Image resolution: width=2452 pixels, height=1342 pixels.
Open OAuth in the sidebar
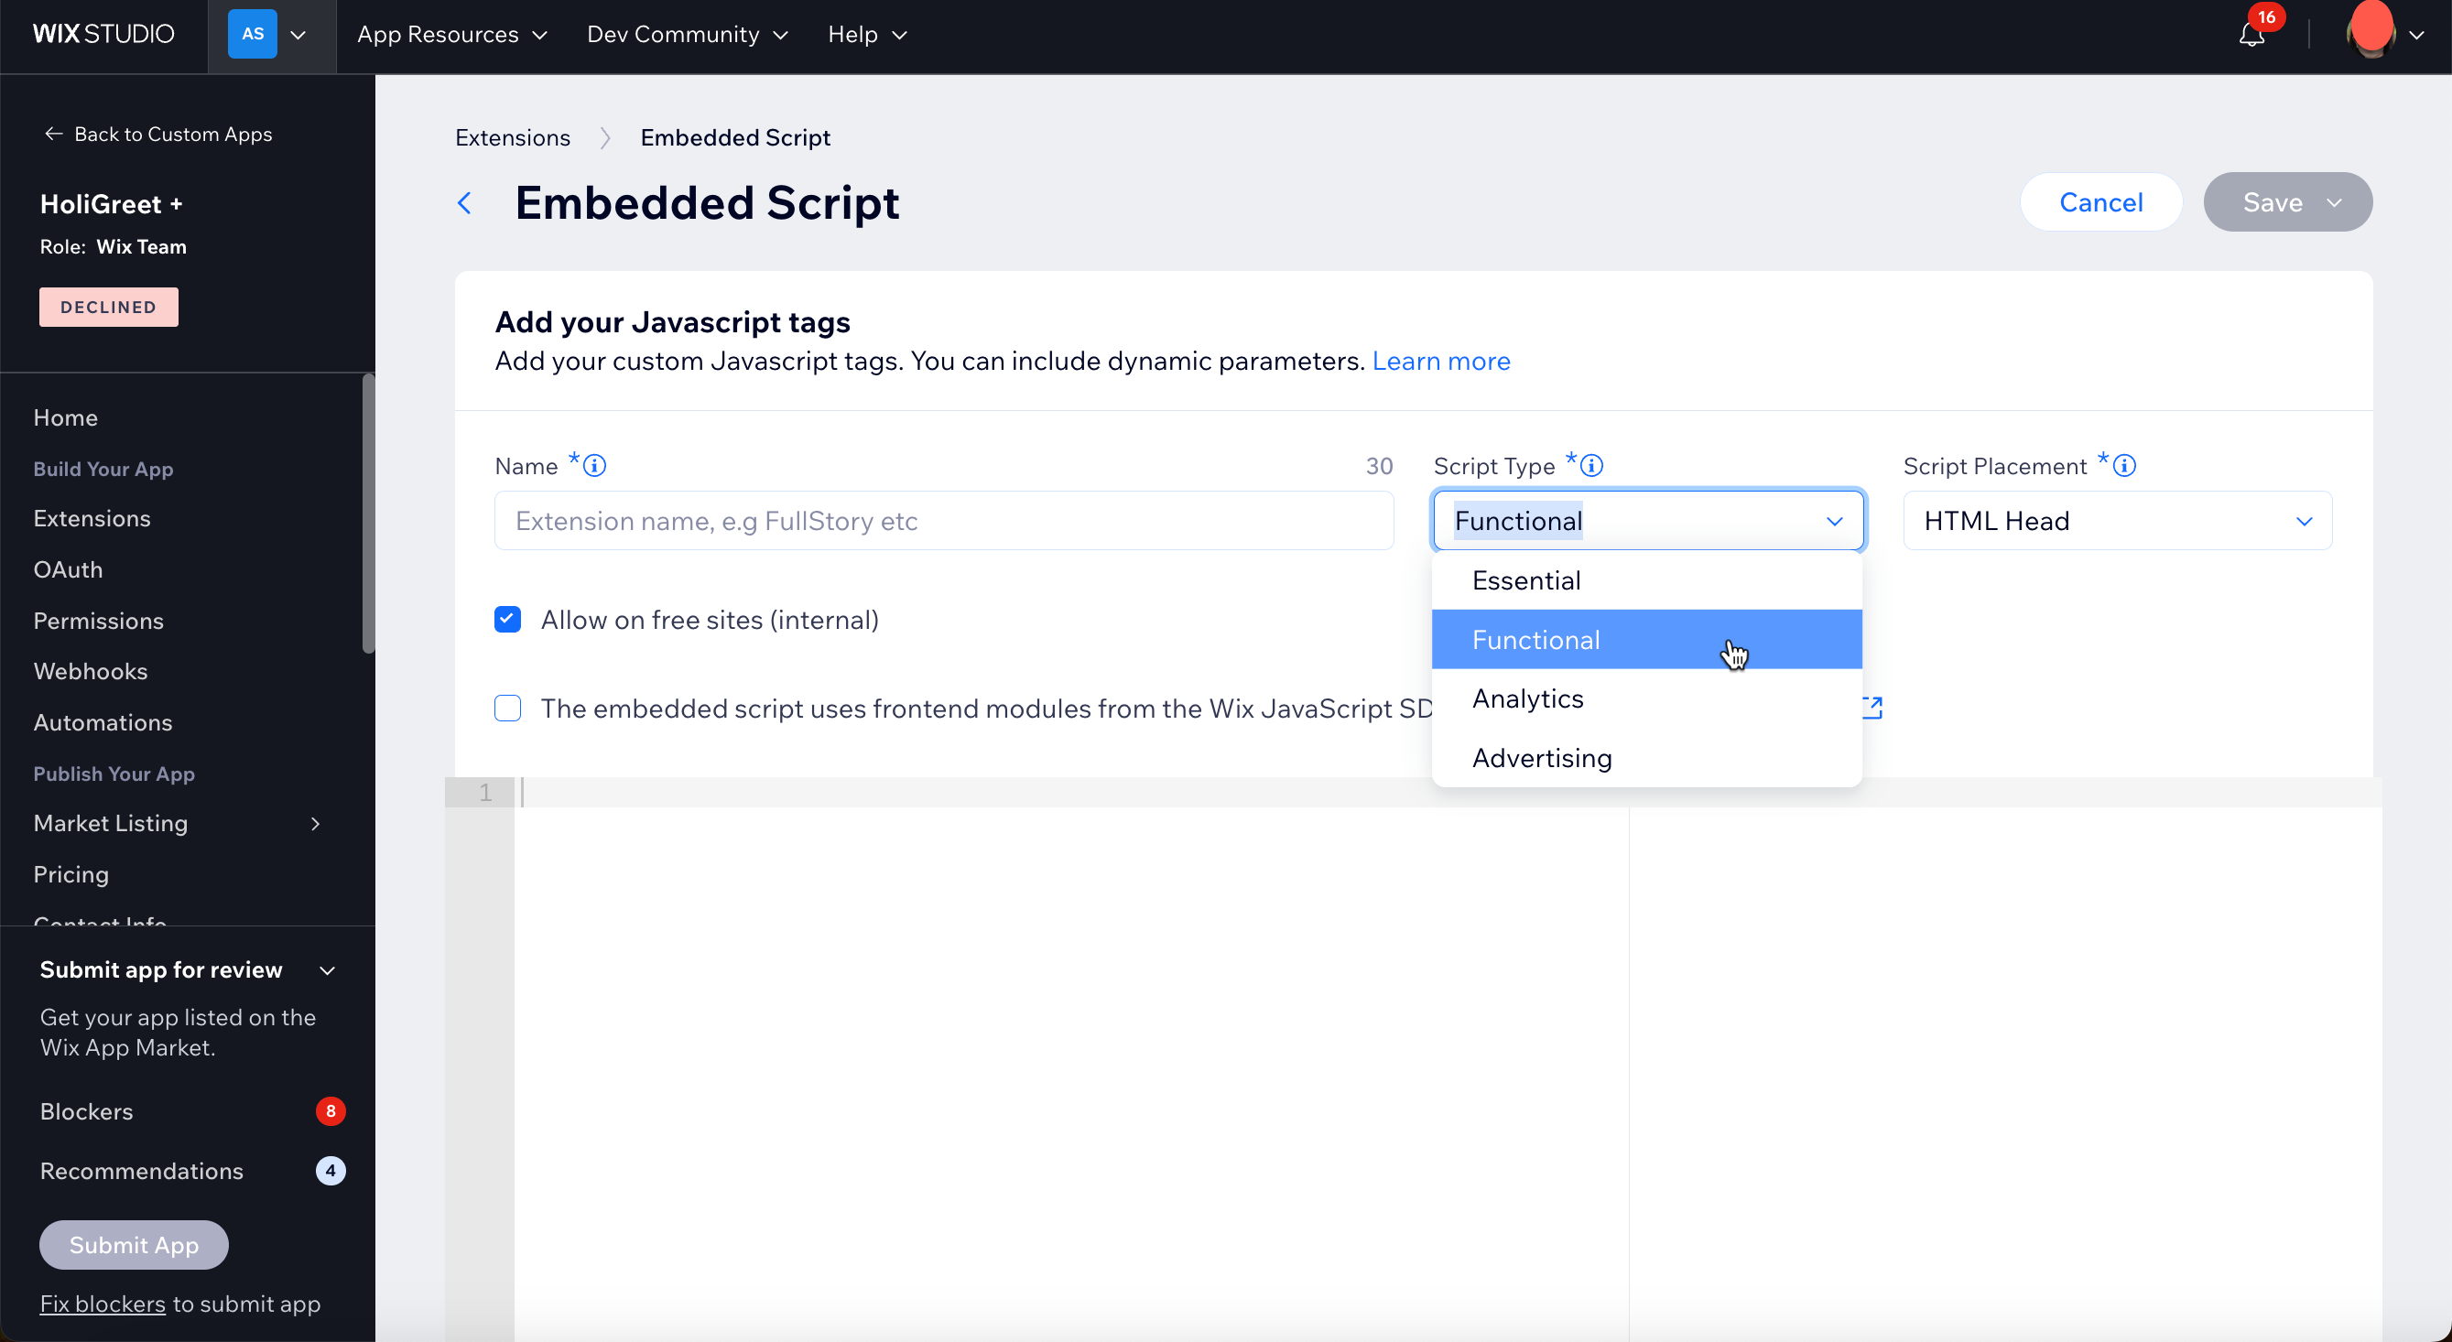pyautogui.click(x=68, y=569)
